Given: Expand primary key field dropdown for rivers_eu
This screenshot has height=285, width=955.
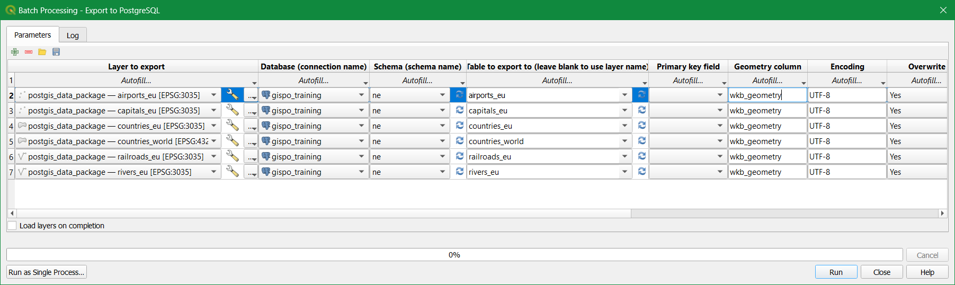Looking at the screenshot, I should (719, 172).
